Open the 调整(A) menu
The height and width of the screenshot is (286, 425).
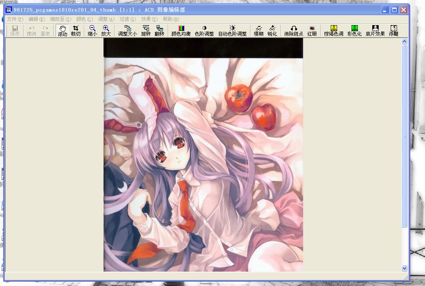point(106,19)
